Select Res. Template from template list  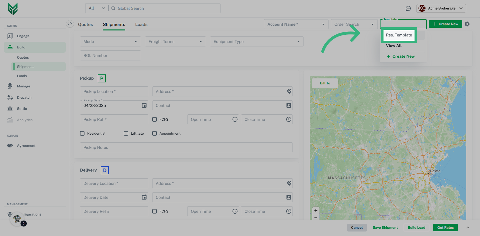399,35
